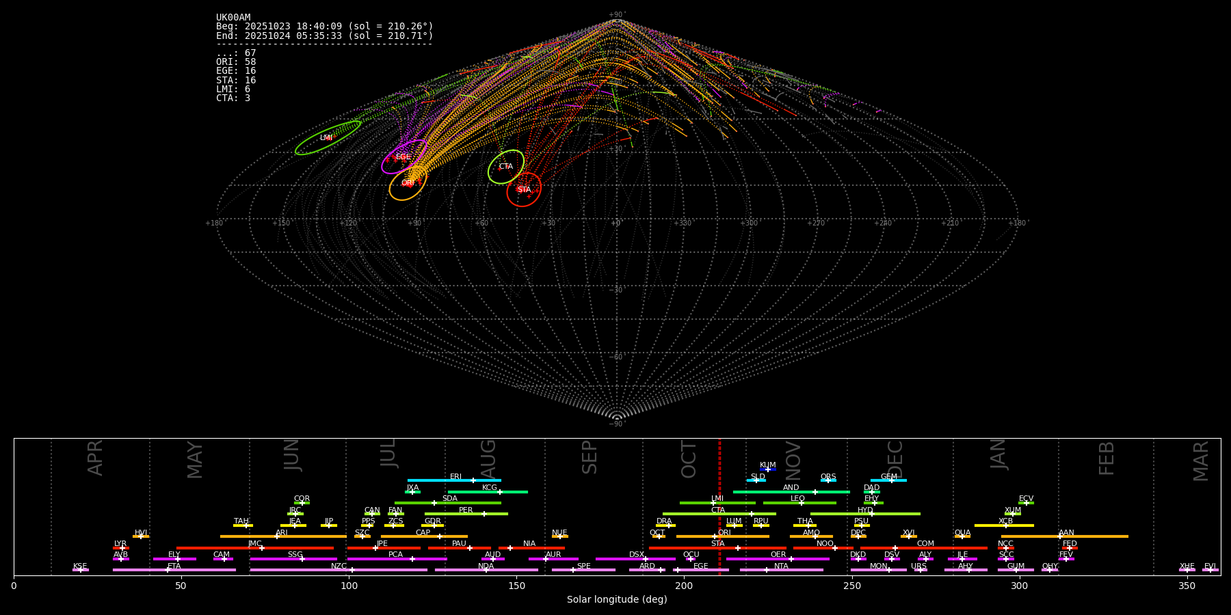Click the CTA radiant ellipse on the sky map
Screen dimensions: 1231x615
point(506,167)
